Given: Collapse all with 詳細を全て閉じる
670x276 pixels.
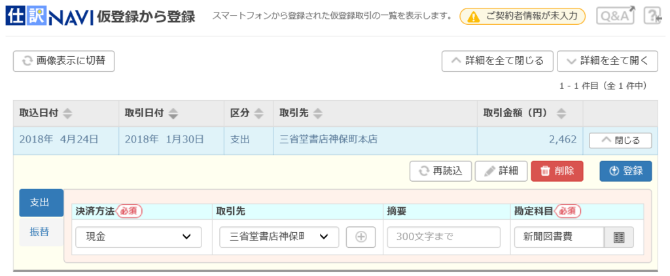Looking at the screenshot, I should coord(497,61).
